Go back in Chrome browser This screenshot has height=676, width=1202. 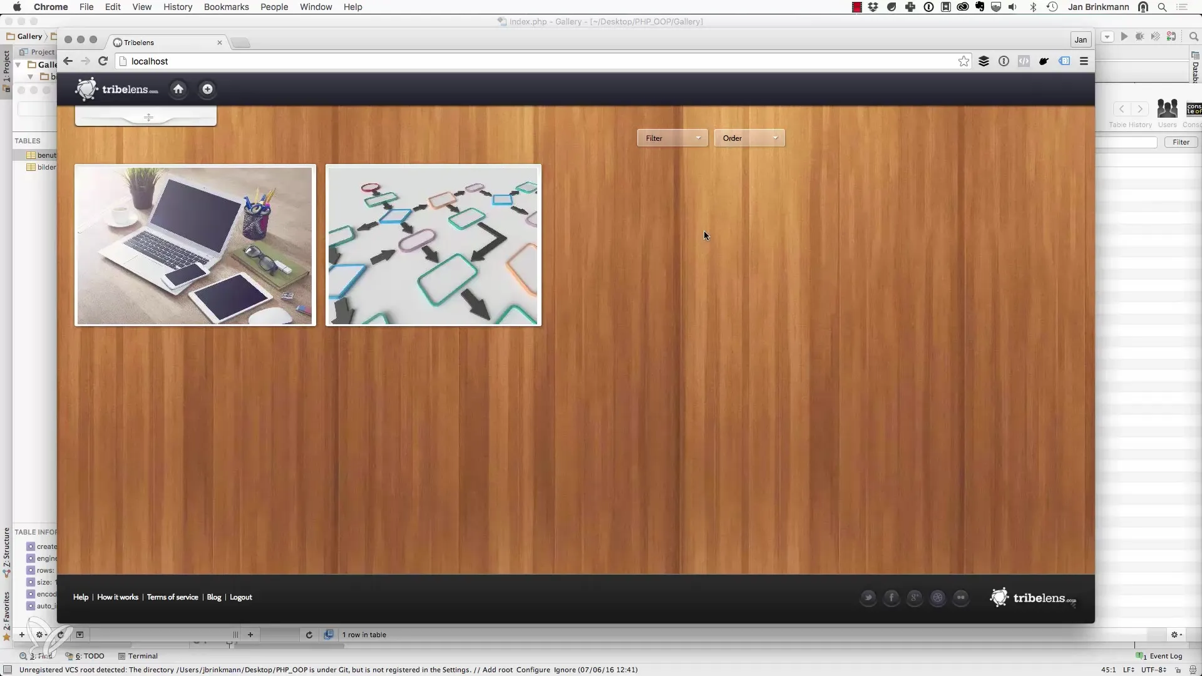(68, 61)
